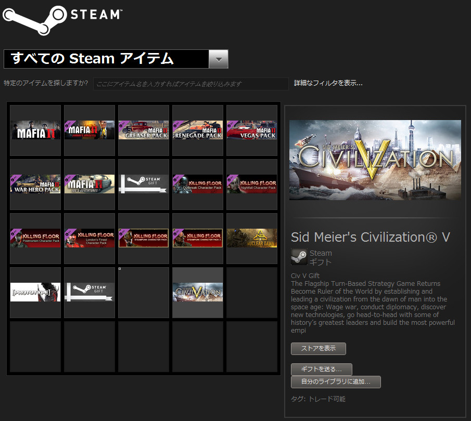Focus the item name search field

(x=191, y=84)
